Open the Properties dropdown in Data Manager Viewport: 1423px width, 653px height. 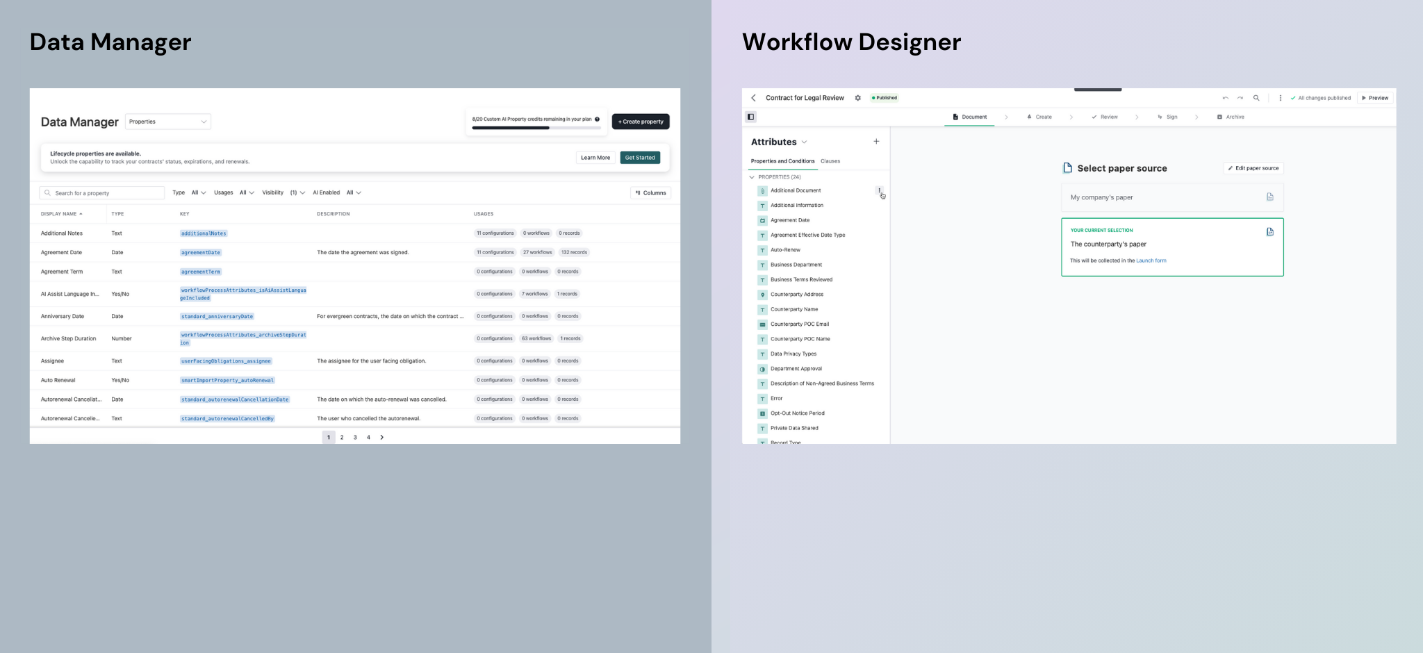click(167, 122)
